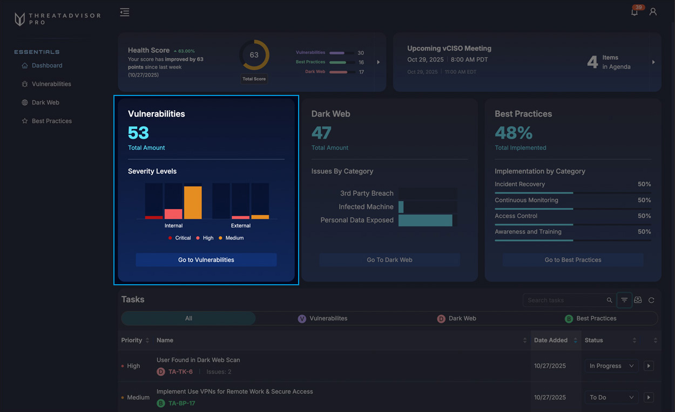The height and width of the screenshot is (412, 675).
Task: Toggle the High severity legend item
Action: click(x=205, y=238)
